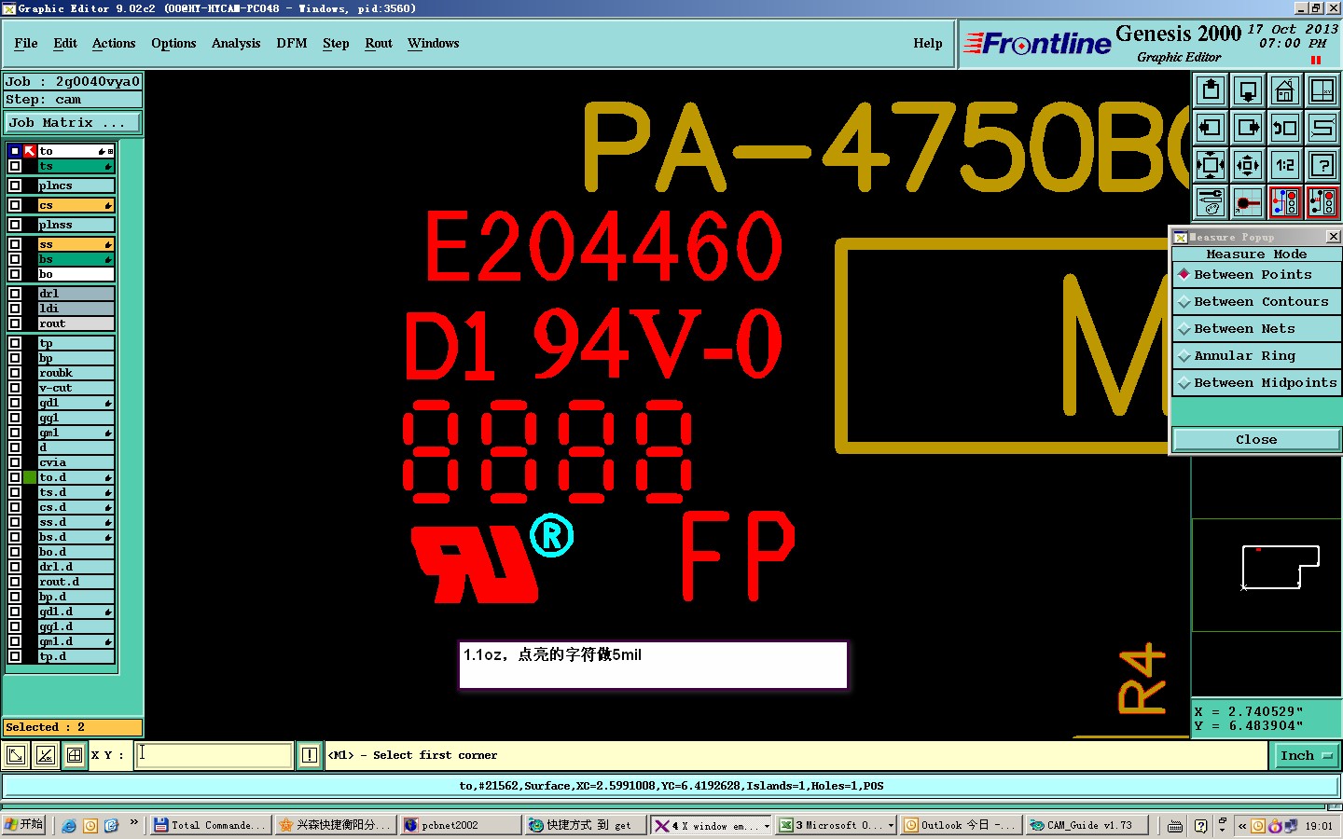
Task: Click the zoom in (arrows inward) icon
Action: [1211, 165]
